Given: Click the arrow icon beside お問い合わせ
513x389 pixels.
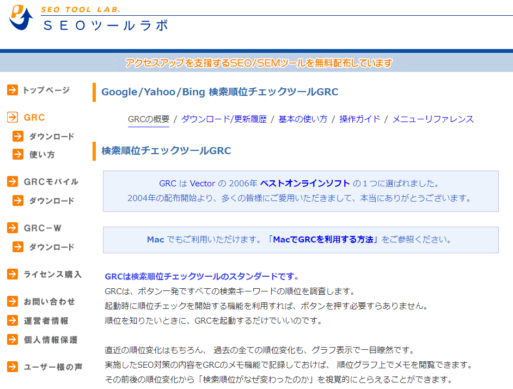Looking at the screenshot, I should pos(13,301).
